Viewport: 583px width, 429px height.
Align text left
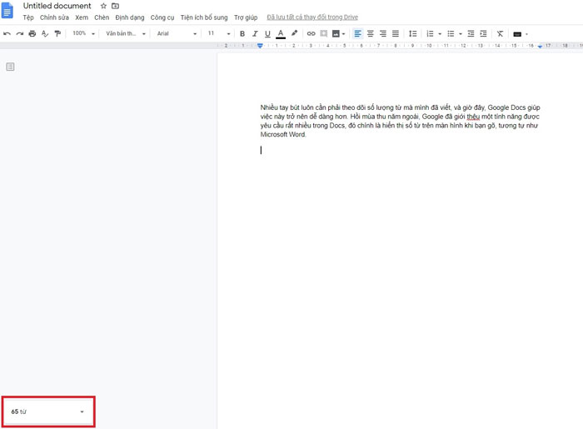click(x=357, y=34)
